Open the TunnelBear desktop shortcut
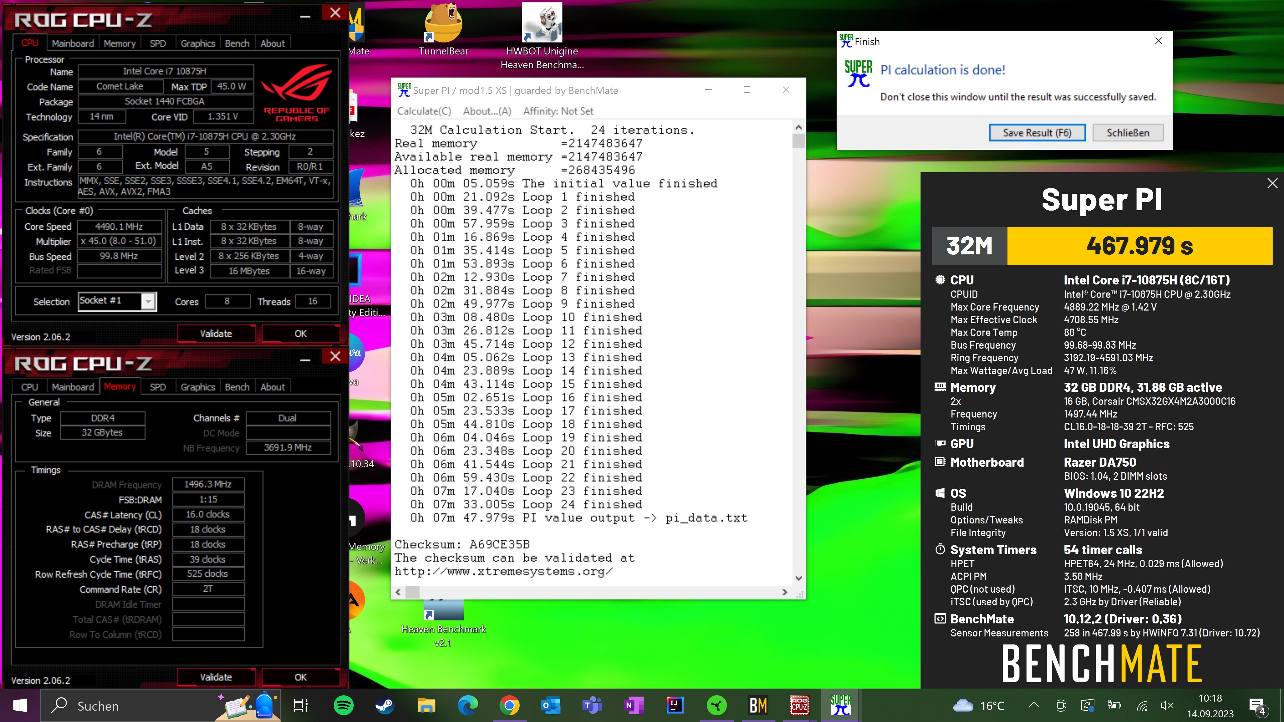 (x=443, y=30)
